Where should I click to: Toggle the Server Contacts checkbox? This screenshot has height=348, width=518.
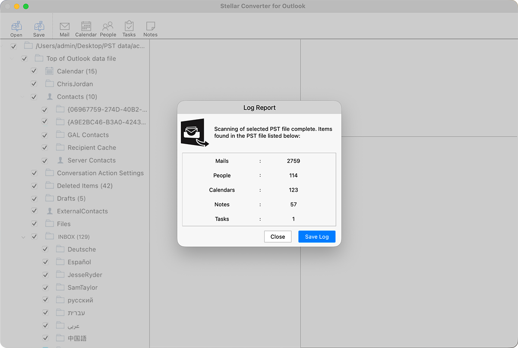click(44, 161)
